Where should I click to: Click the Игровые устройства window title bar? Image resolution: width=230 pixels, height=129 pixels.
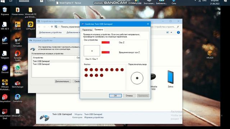pyautogui.click(x=54, y=40)
